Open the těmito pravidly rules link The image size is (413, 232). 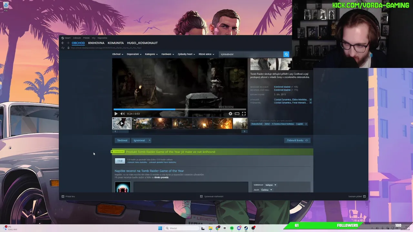pos(161,178)
